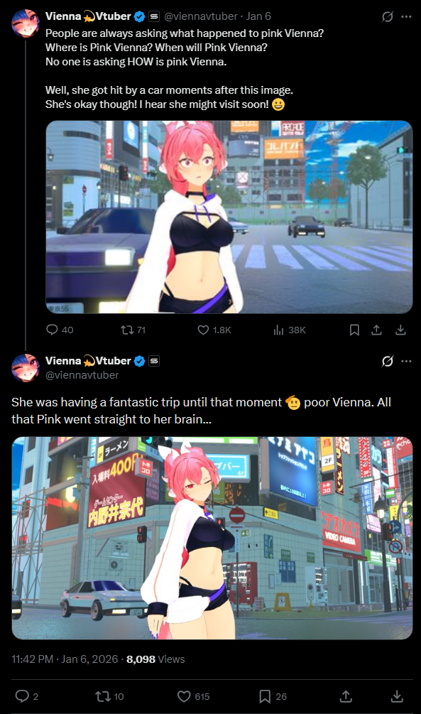Click Grok icon on the second tweet

pos(388,361)
